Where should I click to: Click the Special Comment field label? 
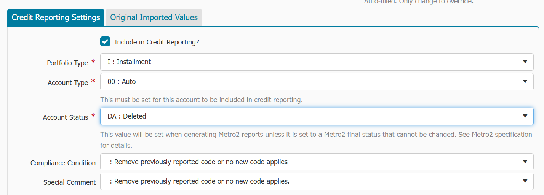pyautogui.click(x=69, y=182)
